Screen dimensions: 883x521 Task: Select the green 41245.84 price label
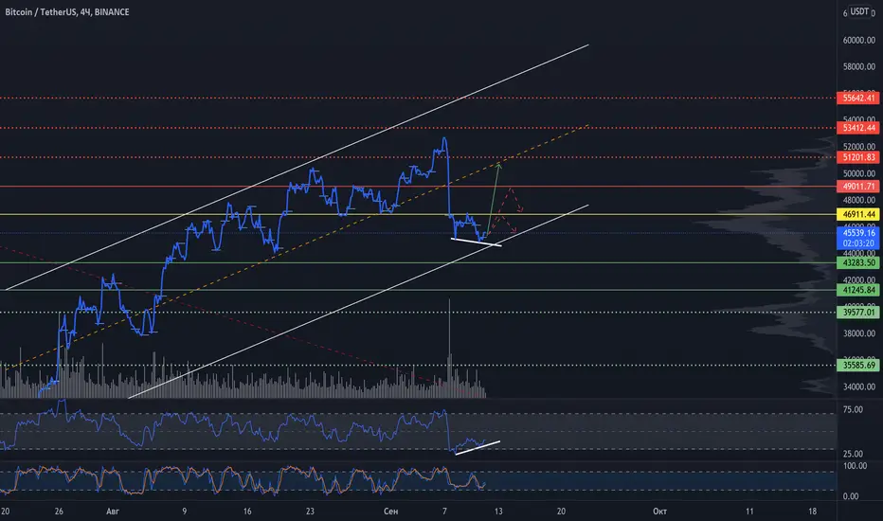point(858,290)
